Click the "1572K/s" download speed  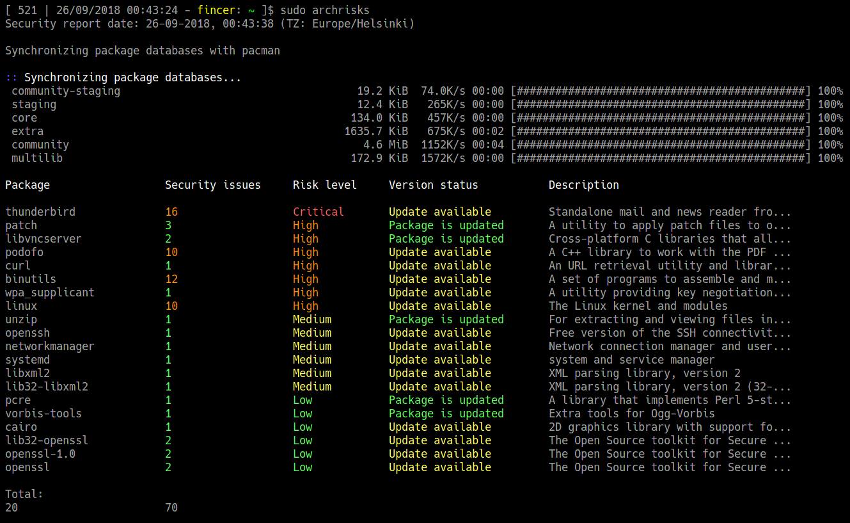tap(443, 158)
